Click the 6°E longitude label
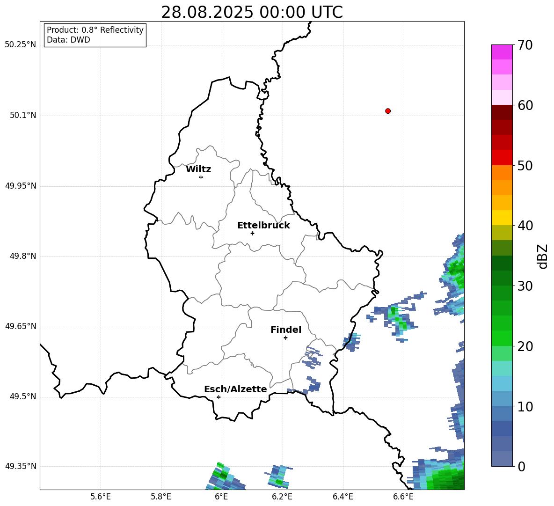The height and width of the screenshot is (506, 554). 221,497
